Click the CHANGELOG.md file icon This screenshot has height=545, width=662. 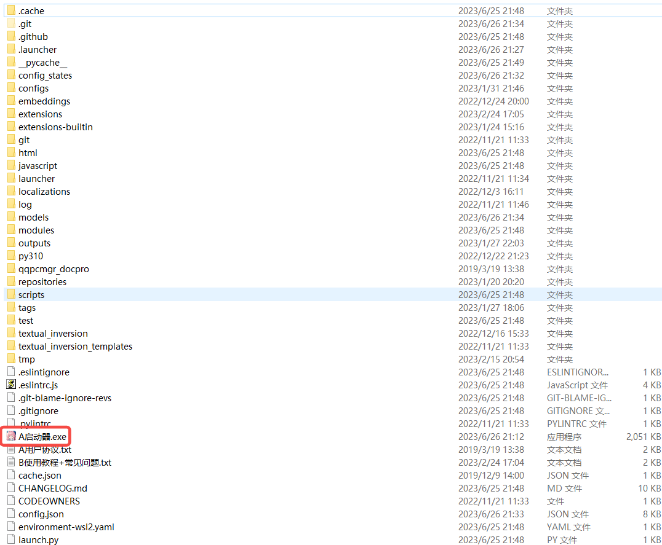click(11, 488)
